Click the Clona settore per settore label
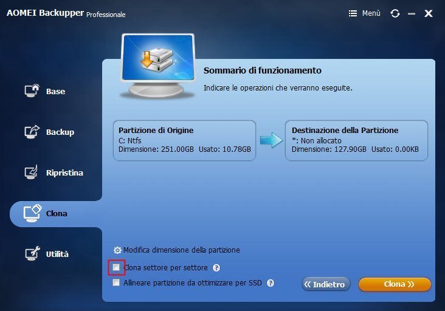This screenshot has width=445, height=311. pos(166,268)
